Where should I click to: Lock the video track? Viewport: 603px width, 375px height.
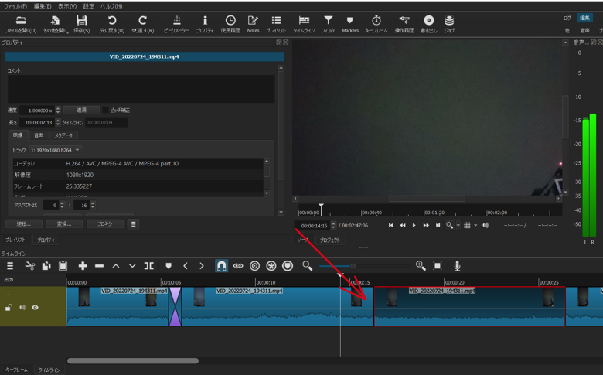[8, 307]
